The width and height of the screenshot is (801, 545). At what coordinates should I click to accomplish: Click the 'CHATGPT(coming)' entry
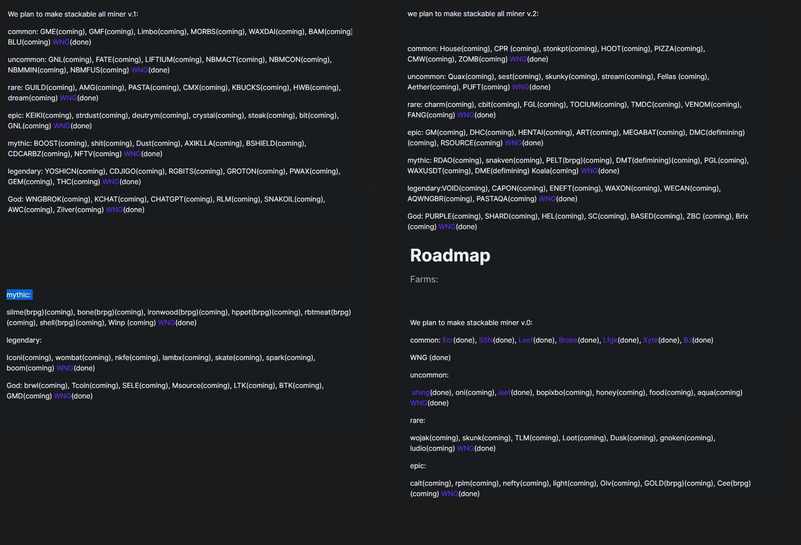coord(182,199)
